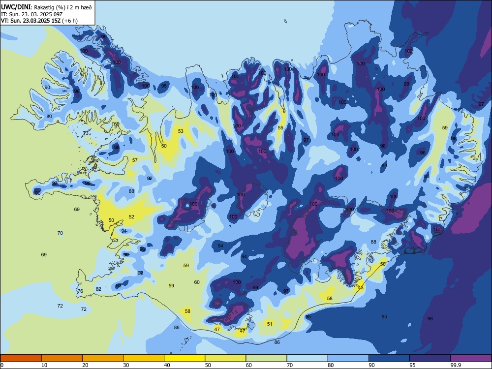Click the purple above-99.9 legend swatch
492x369 pixels.
(471, 358)
